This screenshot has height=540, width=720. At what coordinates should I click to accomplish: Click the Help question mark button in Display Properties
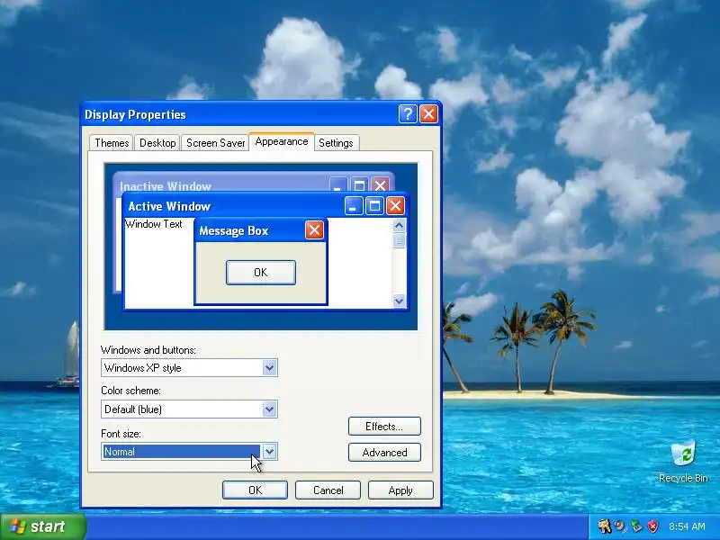(408, 114)
